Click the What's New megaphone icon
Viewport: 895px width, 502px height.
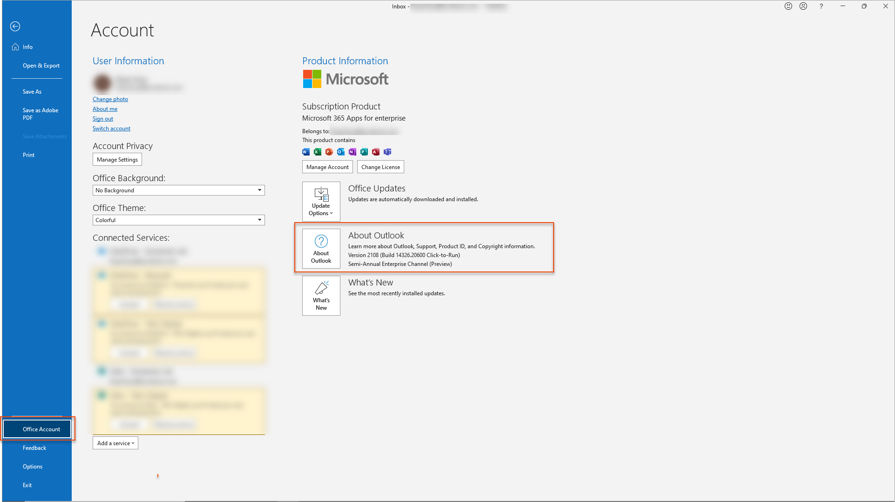(x=321, y=287)
